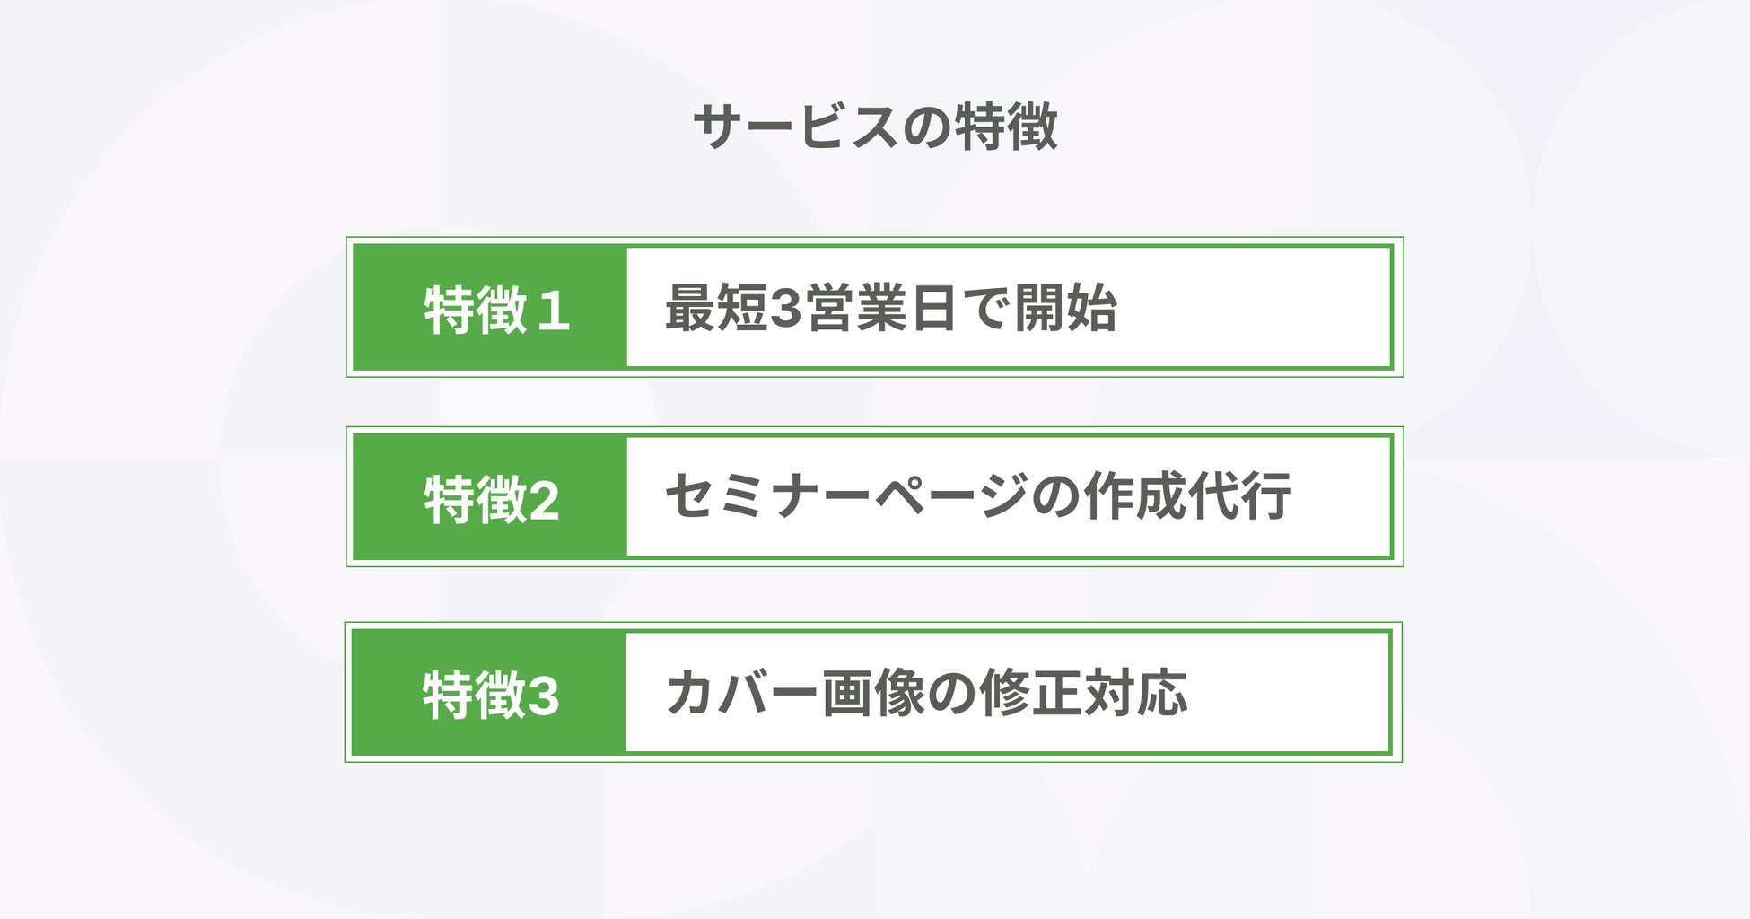Screen dimensions: 1750x919
Task: Click the word サービス in the heading
Action: pyautogui.click(x=795, y=127)
